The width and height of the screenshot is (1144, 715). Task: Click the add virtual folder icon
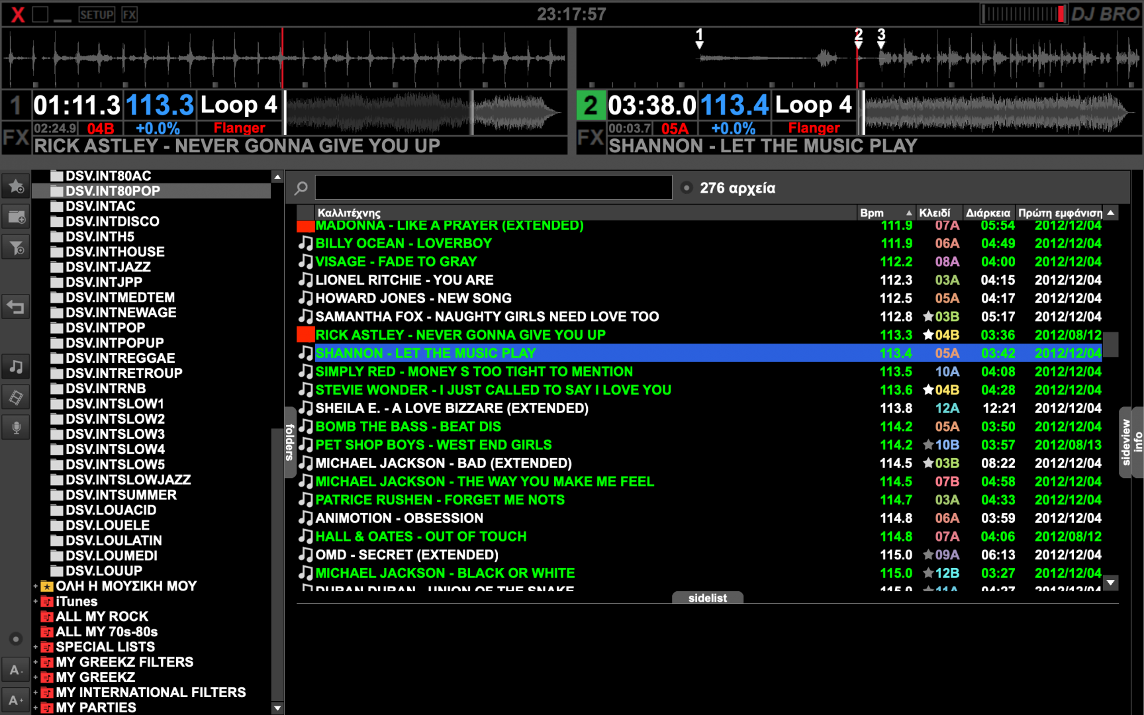16,217
